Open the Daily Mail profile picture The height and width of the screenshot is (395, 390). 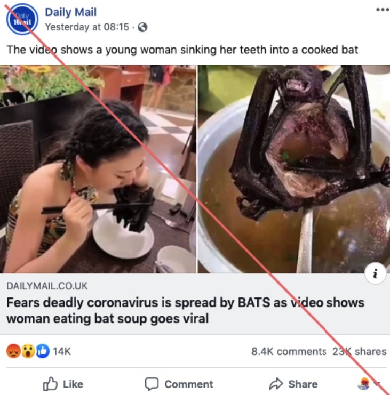[x=22, y=19]
